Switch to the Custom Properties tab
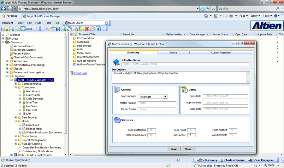 (221, 53)
